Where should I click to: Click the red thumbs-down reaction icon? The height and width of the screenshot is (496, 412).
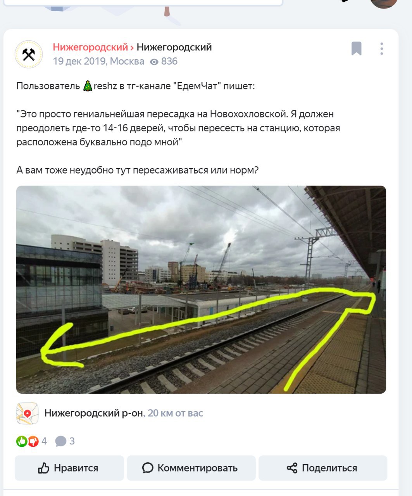(x=33, y=441)
